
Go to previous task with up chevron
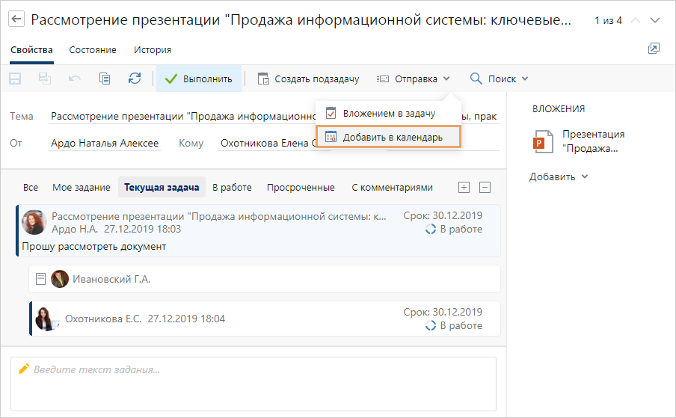[636, 20]
